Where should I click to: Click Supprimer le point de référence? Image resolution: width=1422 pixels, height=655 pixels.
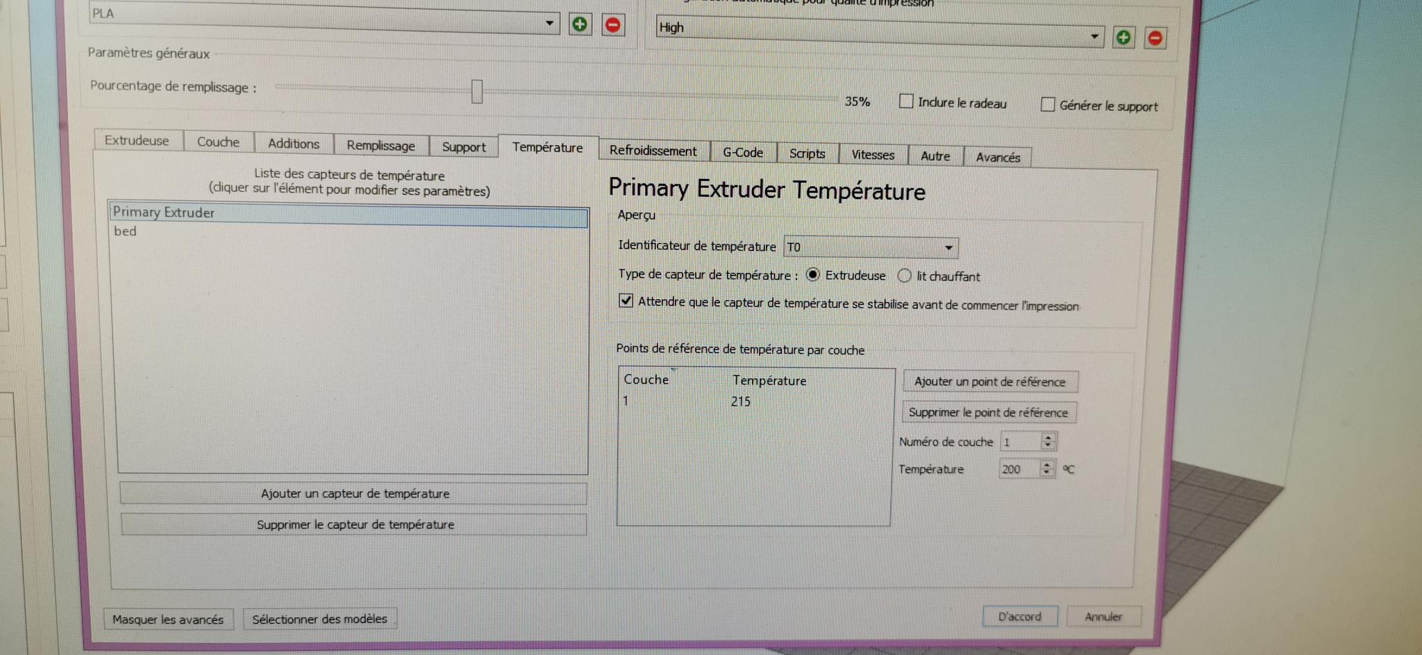[x=989, y=412]
